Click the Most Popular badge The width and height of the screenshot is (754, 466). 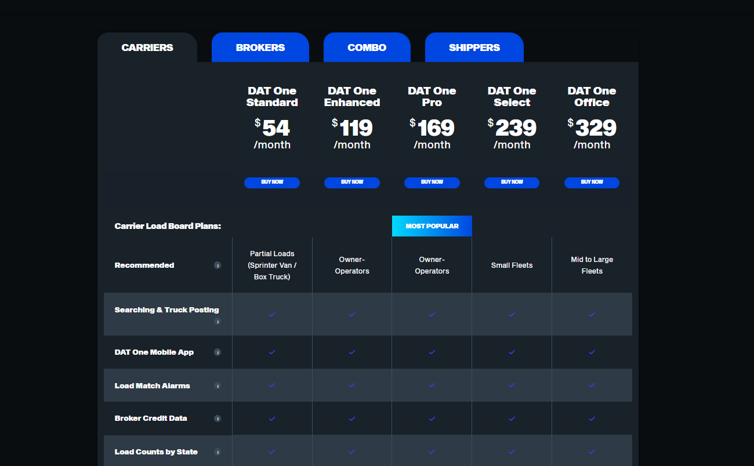point(432,226)
